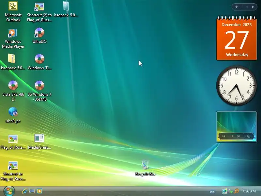This screenshot has height=196, width=261.
Task: Click the Slide Show gadget's View button
Action: pyautogui.click(x=249, y=136)
